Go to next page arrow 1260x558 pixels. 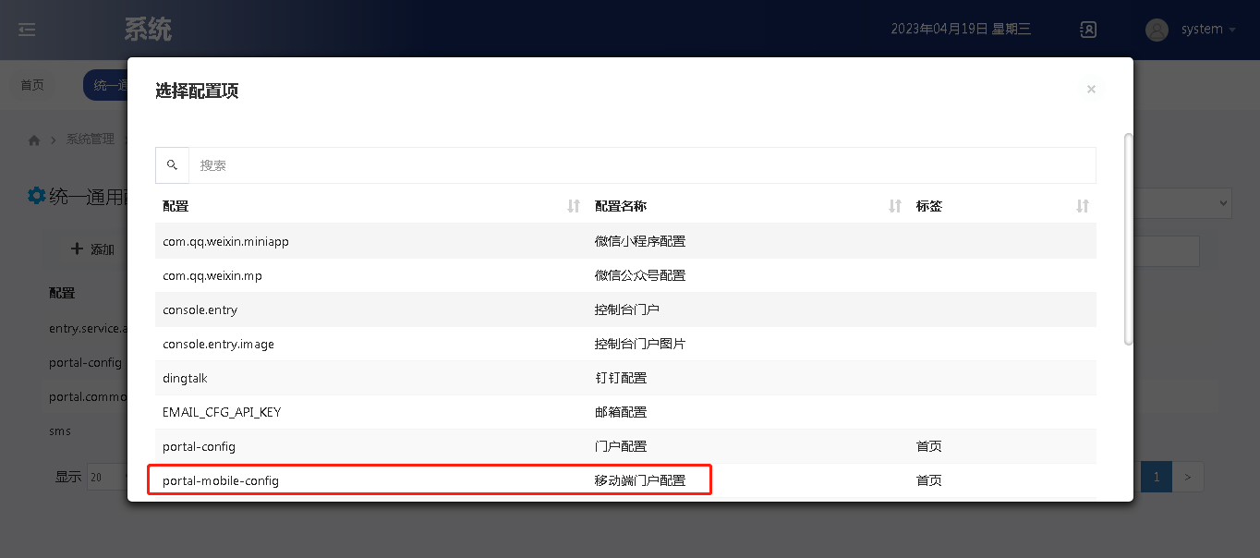pyautogui.click(x=1188, y=477)
